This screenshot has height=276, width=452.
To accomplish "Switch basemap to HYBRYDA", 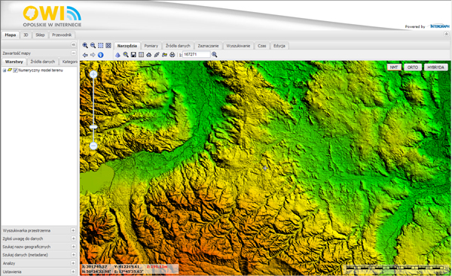I will (x=435, y=67).
